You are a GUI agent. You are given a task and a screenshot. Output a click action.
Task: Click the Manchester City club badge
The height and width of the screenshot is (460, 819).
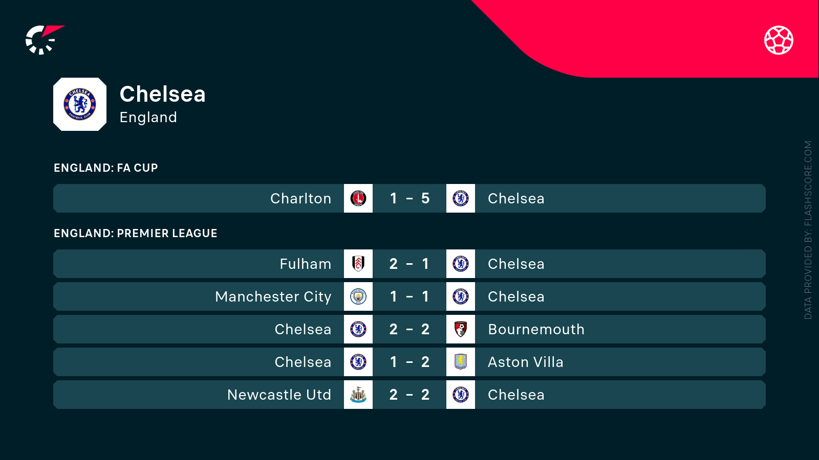coord(358,296)
